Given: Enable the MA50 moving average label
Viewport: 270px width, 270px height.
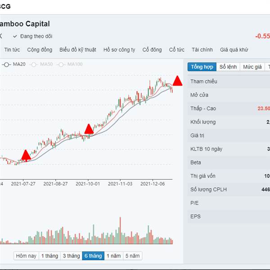Looking at the screenshot, I should tap(46, 65).
